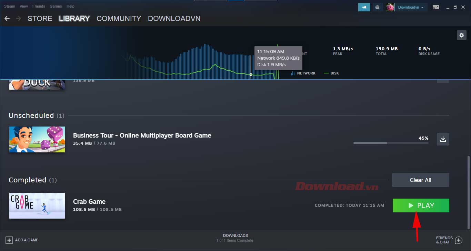
Task: Click the 1 of 1 Items Complete text
Action: point(235,240)
